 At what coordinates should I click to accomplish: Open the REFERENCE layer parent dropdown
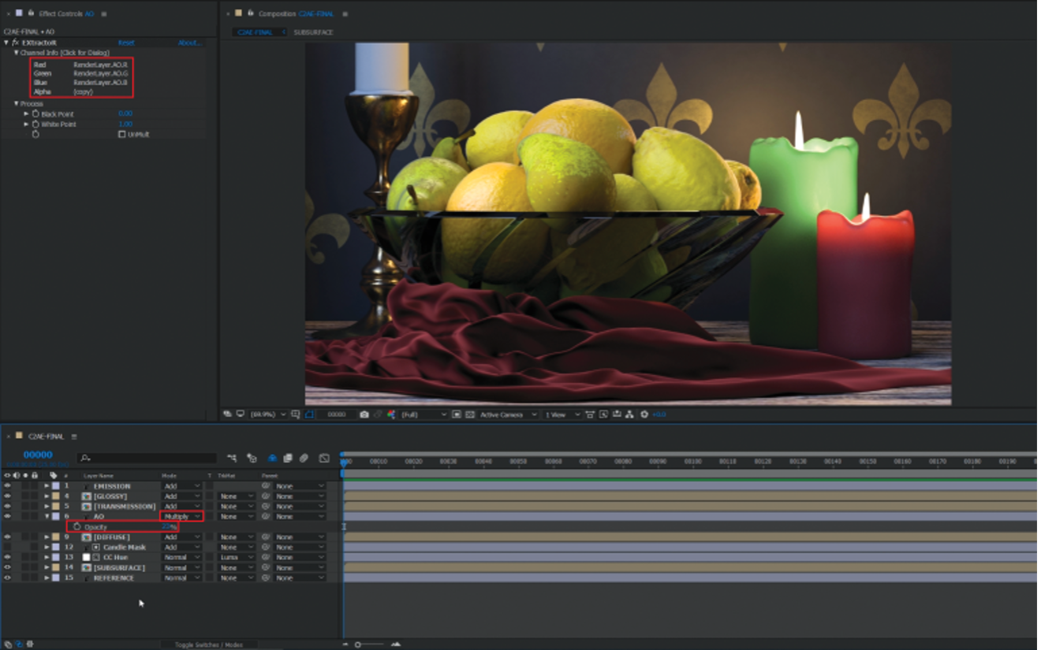click(299, 578)
